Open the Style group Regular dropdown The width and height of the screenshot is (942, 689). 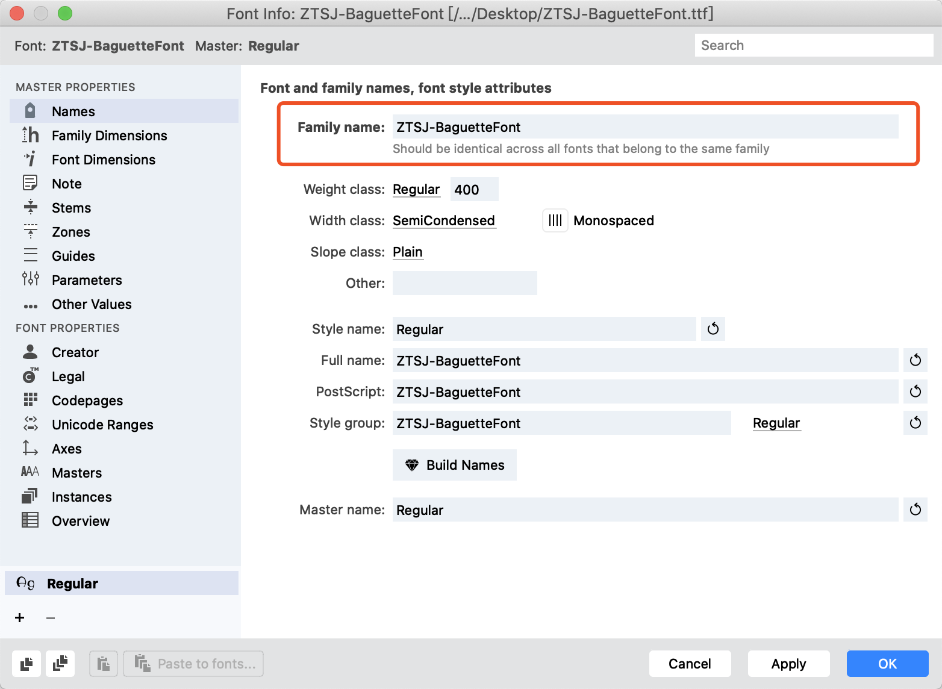tap(776, 423)
